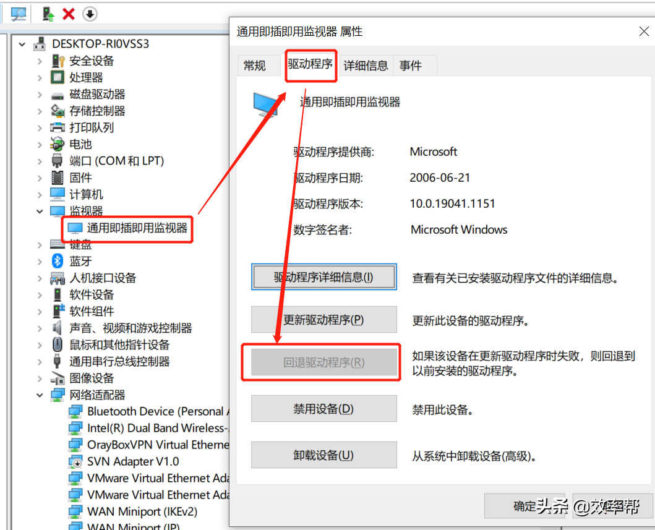This screenshot has width=655, height=530.
Task: Collapse the 监视器 monitors category
Action: pos(40,212)
